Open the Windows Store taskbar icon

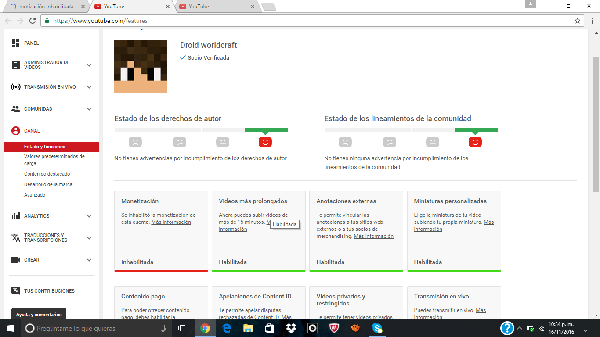point(270,328)
